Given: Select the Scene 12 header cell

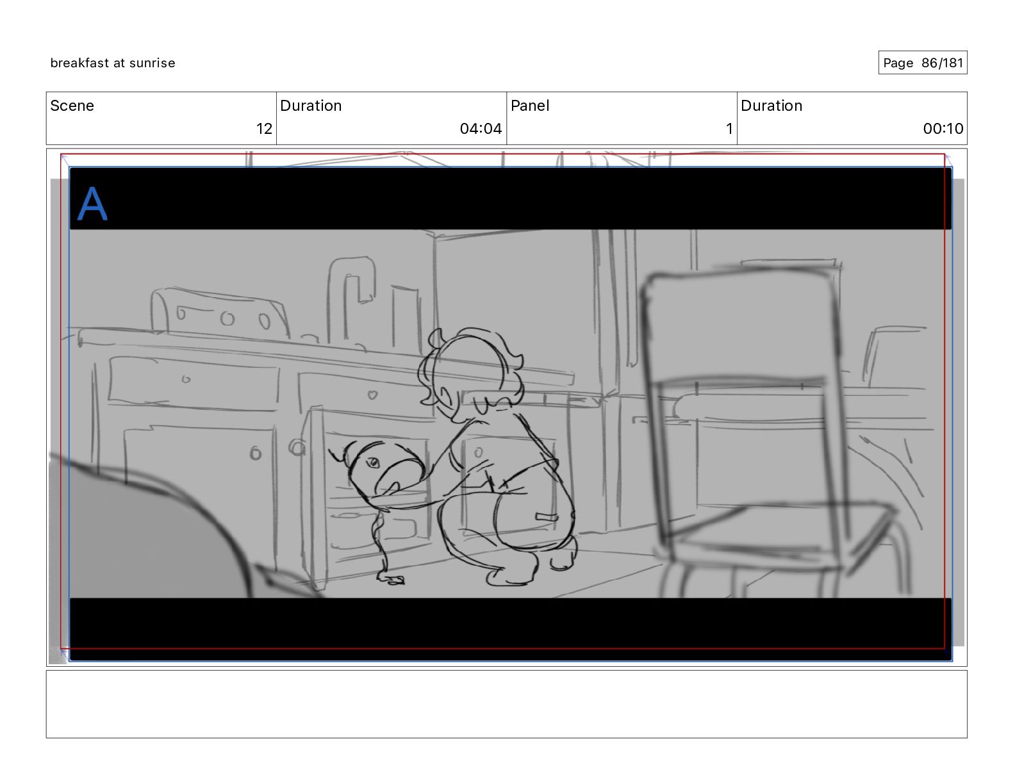Looking at the screenshot, I should (x=161, y=118).
